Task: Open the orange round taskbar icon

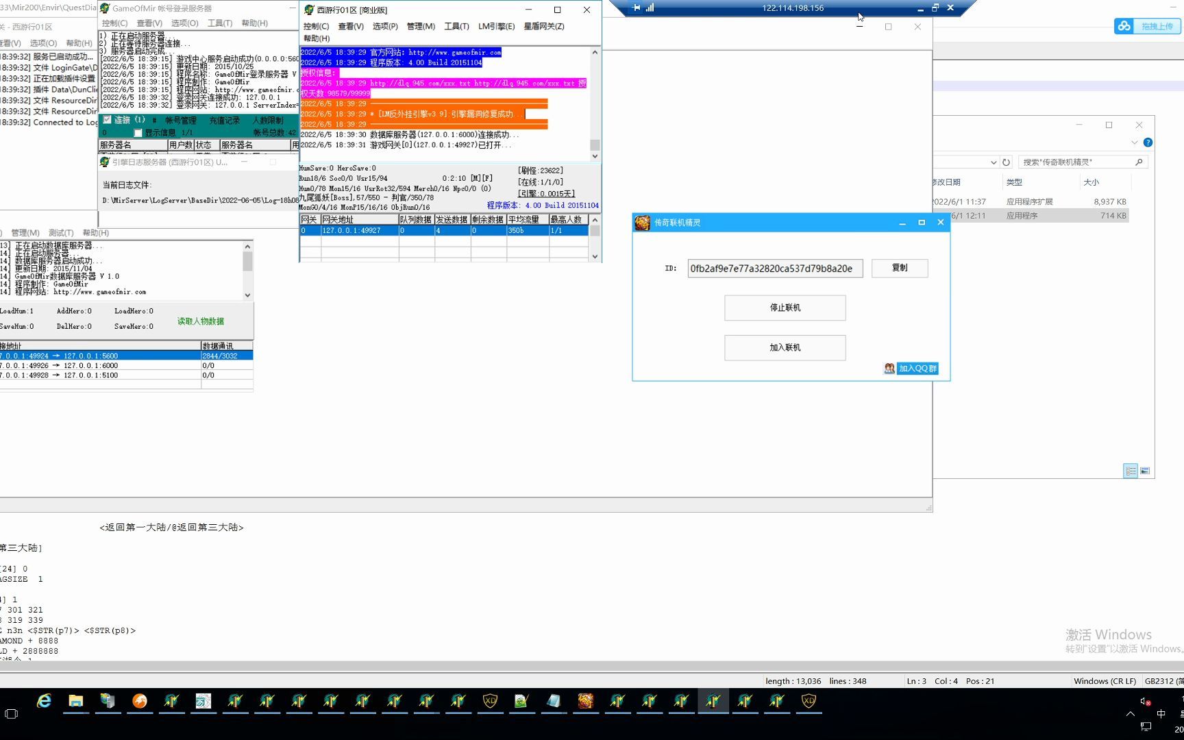Action: coord(139,701)
